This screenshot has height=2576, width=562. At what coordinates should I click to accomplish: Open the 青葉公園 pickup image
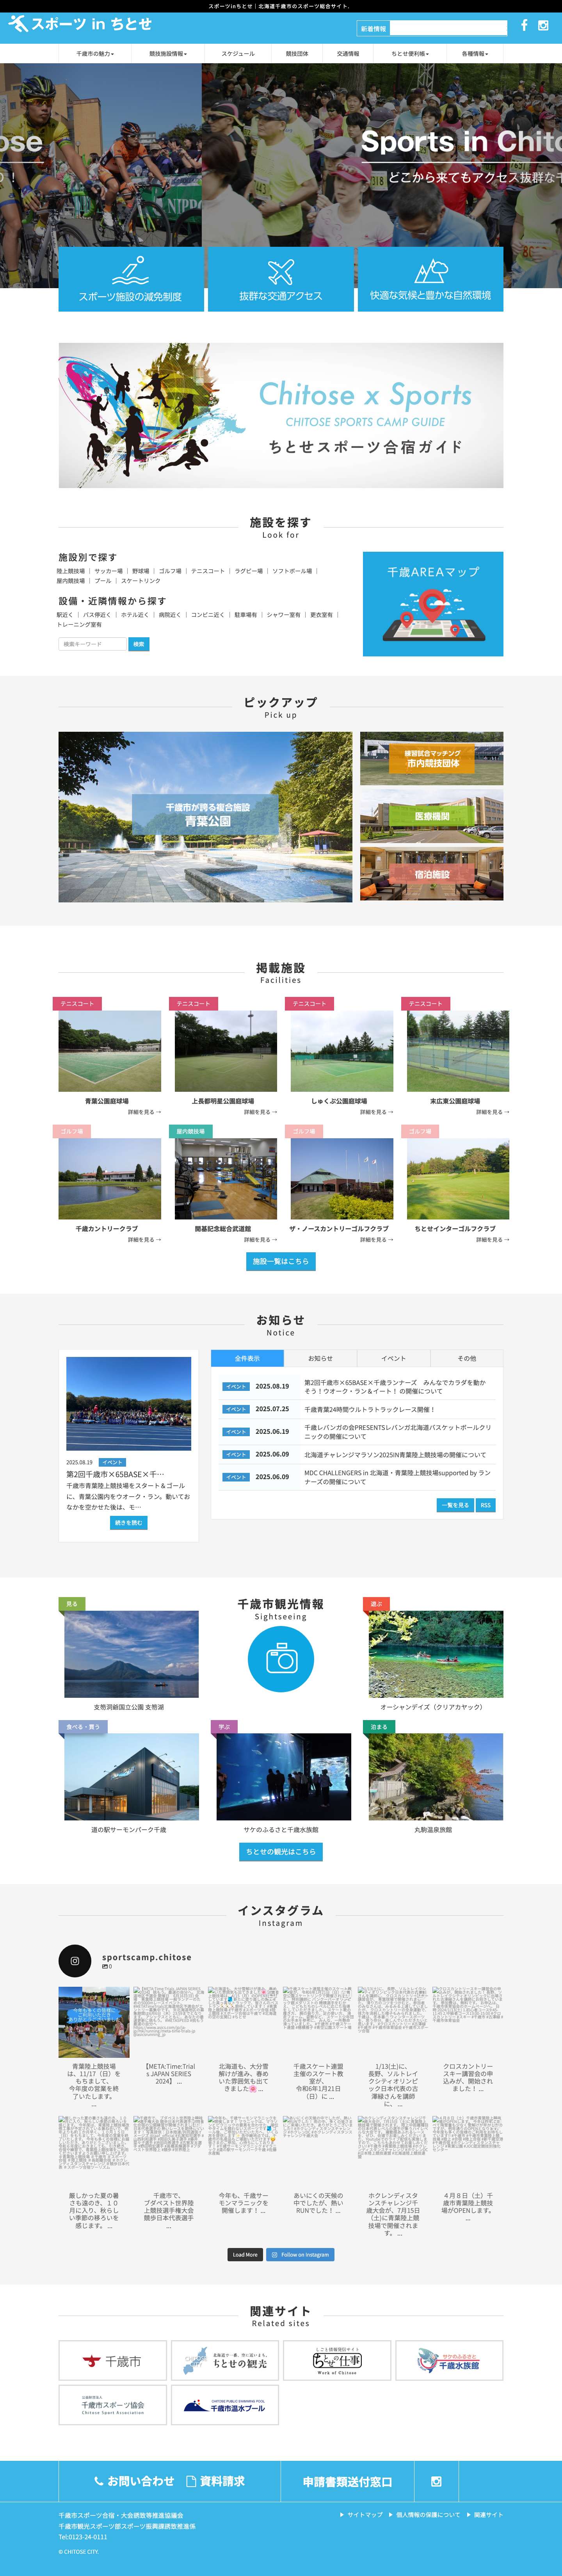[205, 817]
